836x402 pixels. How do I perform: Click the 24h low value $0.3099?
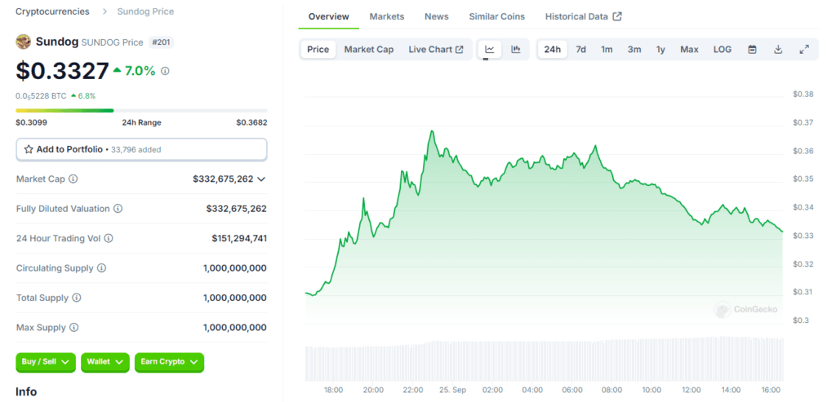pos(31,122)
